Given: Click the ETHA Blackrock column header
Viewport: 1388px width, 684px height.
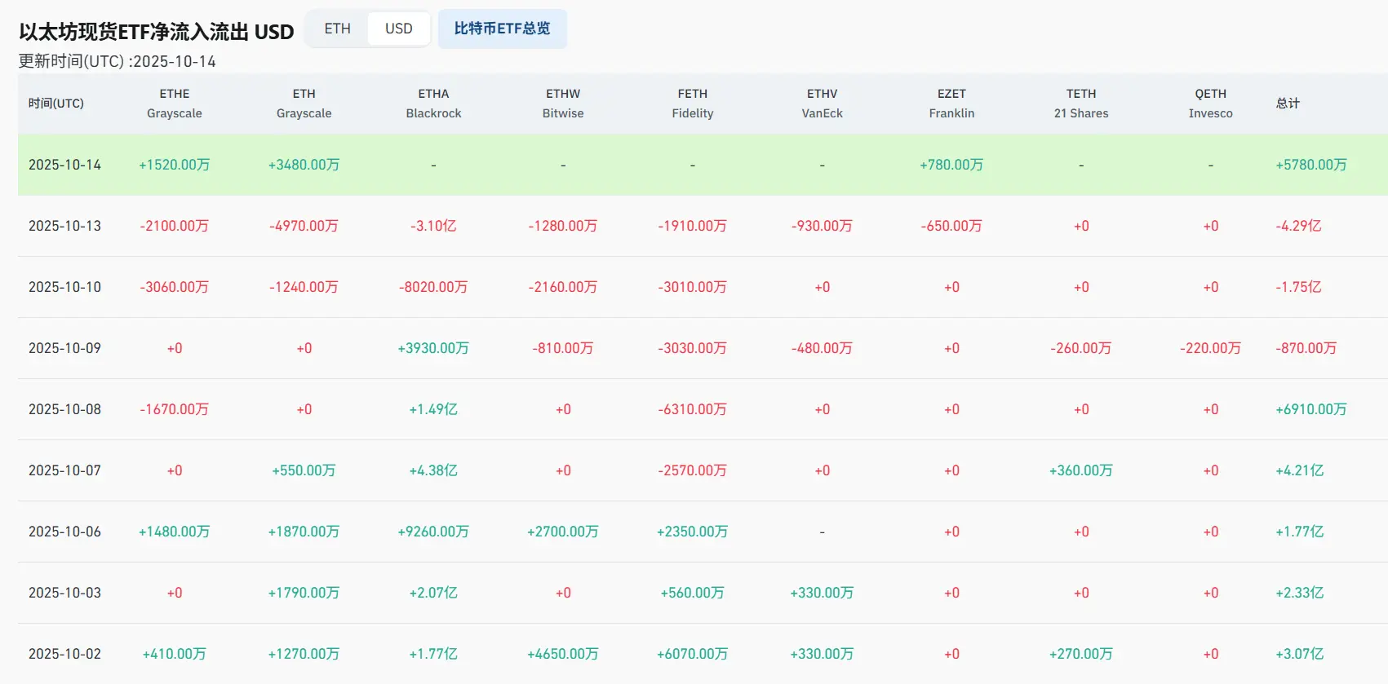Looking at the screenshot, I should [433, 104].
